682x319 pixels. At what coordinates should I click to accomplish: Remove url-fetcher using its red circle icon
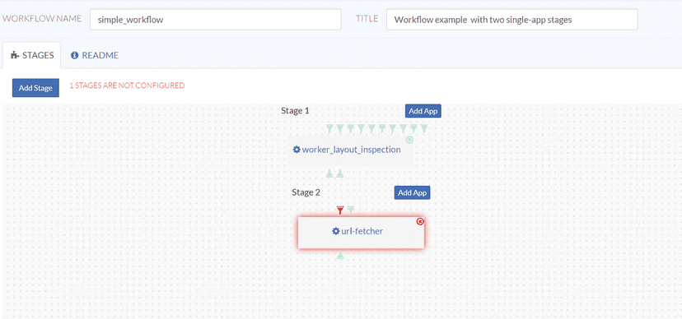(x=420, y=222)
